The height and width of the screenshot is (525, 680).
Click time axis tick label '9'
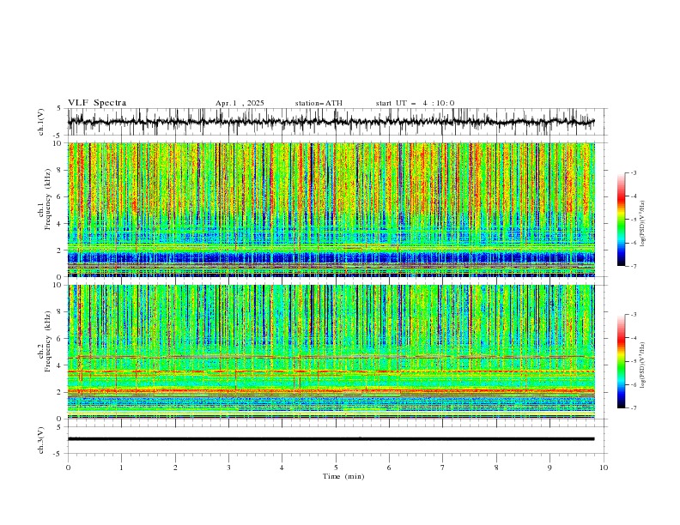549,468
